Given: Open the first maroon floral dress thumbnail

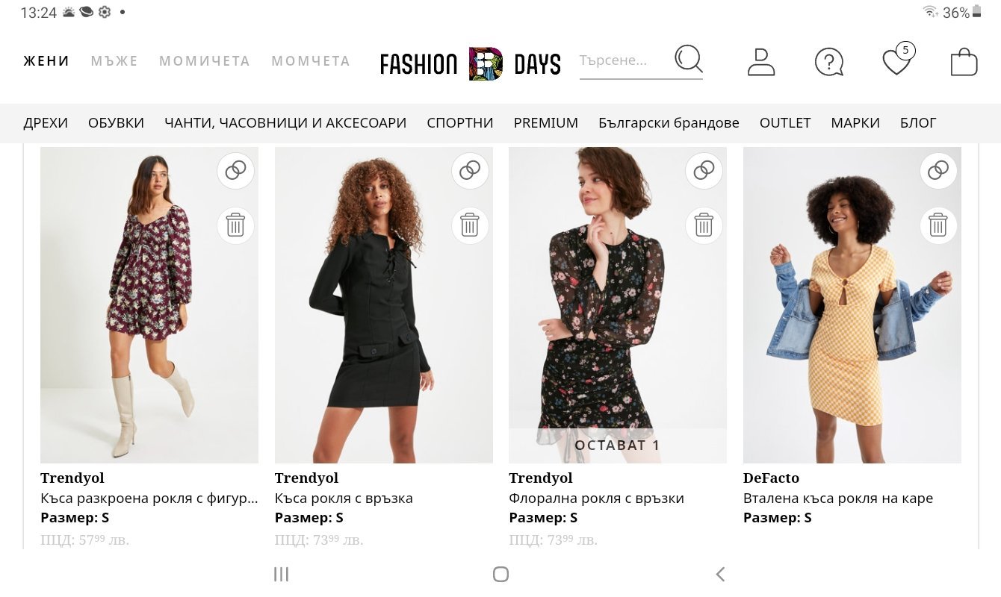Looking at the screenshot, I should [149, 304].
